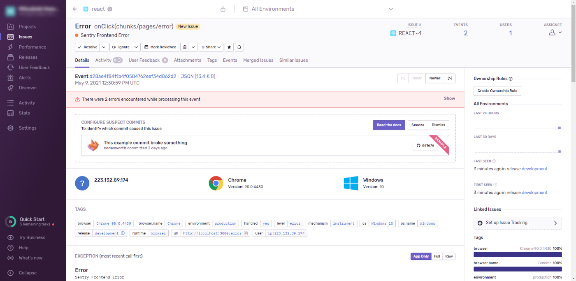Open User Feedback in sidebar
576x281 pixels.
pos(34,67)
